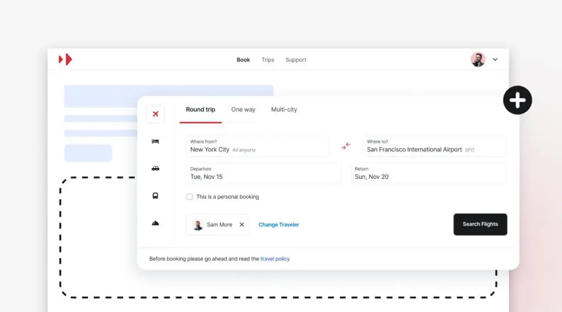This screenshot has width=562, height=312.
Task: Click the black plus circle button
Action: pyautogui.click(x=517, y=100)
